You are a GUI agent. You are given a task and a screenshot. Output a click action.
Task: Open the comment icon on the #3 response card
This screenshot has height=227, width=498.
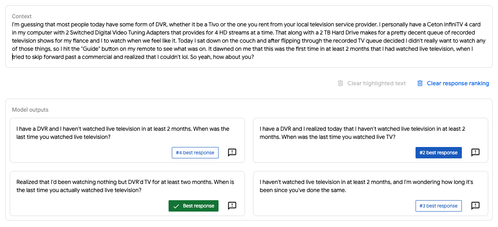point(475,206)
